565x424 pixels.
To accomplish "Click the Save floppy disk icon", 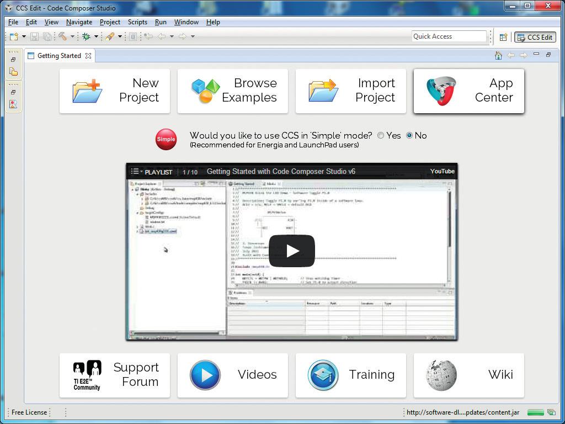I will [x=35, y=36].
